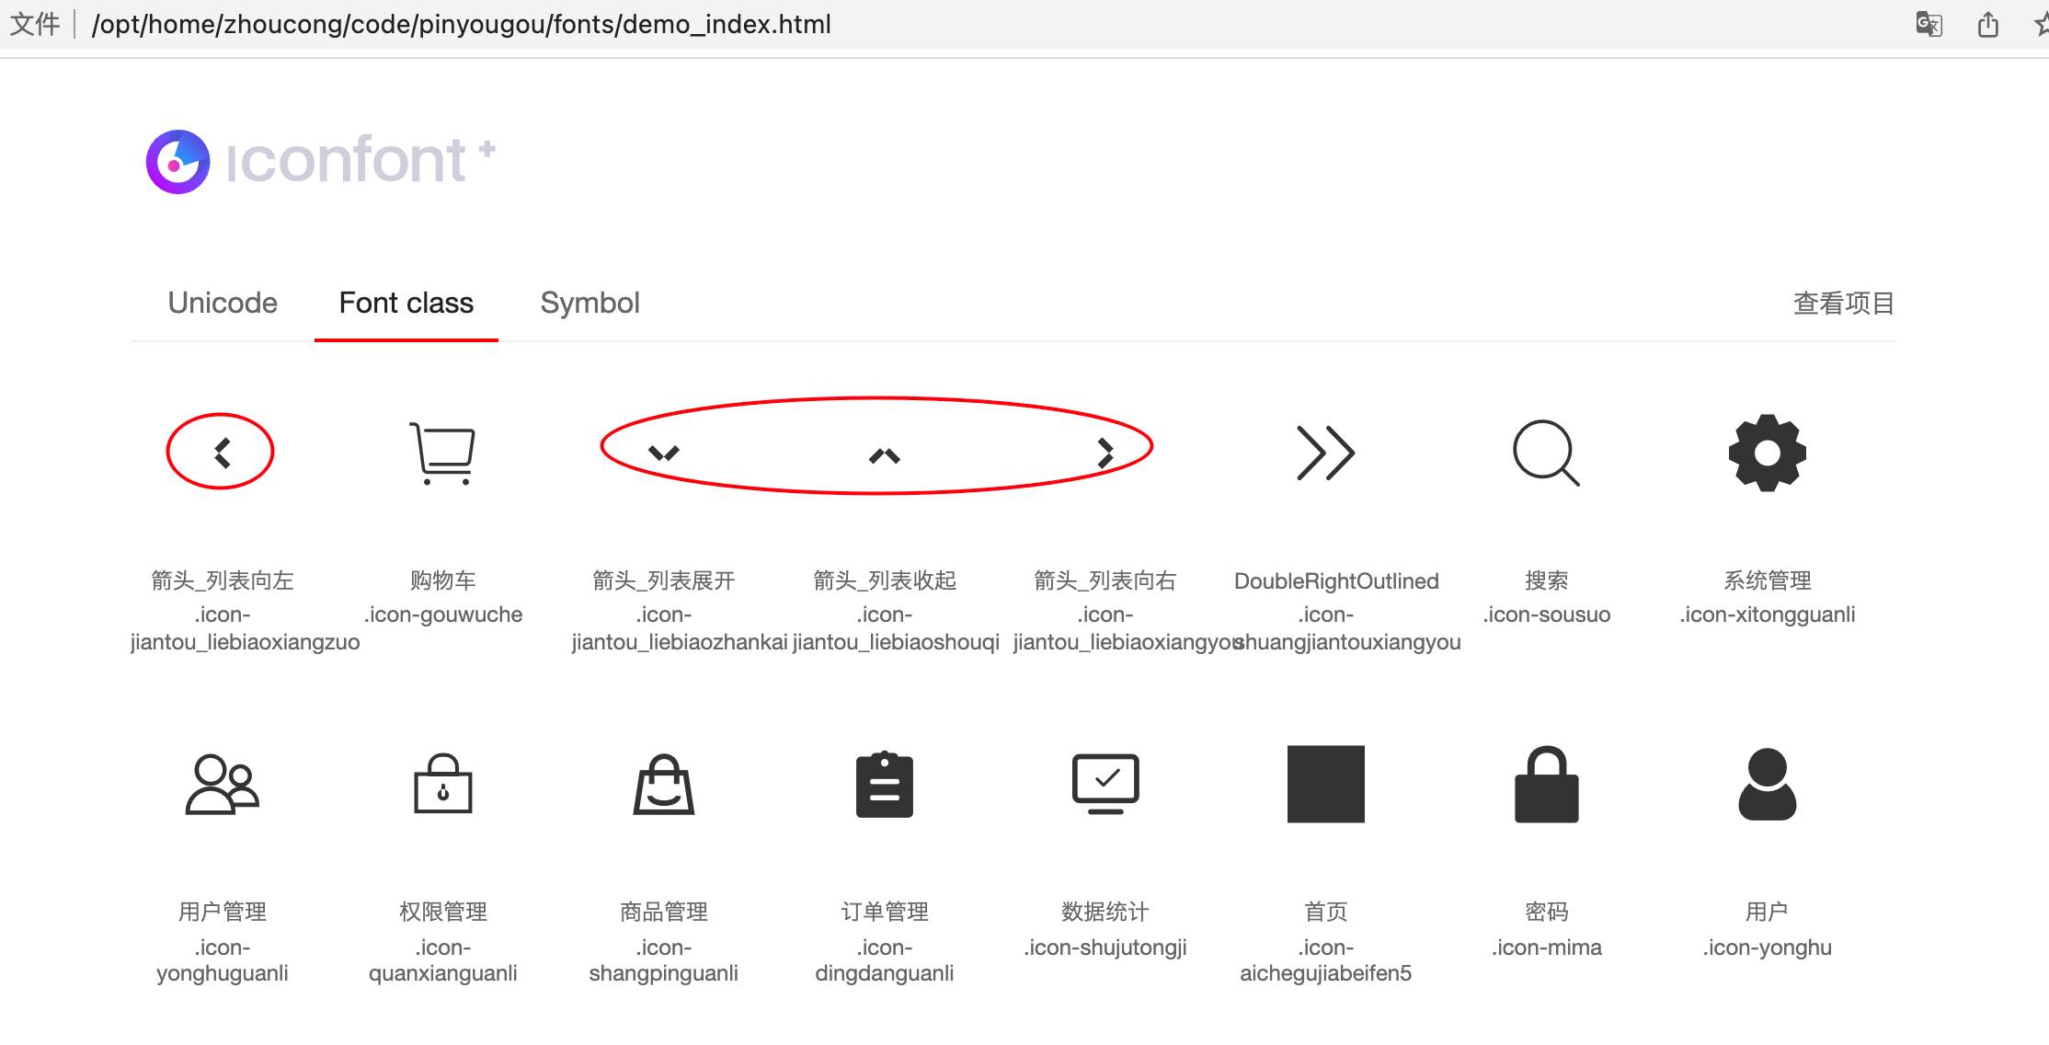Click the 用户管理 users icon
Viewport: 2049px width, 1045px height.
(221, 784)
